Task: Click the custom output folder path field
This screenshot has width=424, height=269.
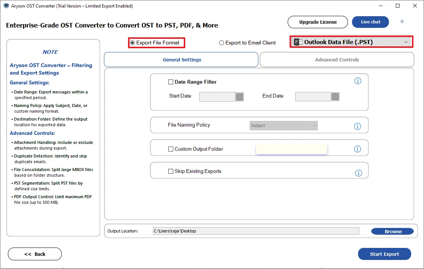Action: 291,149
